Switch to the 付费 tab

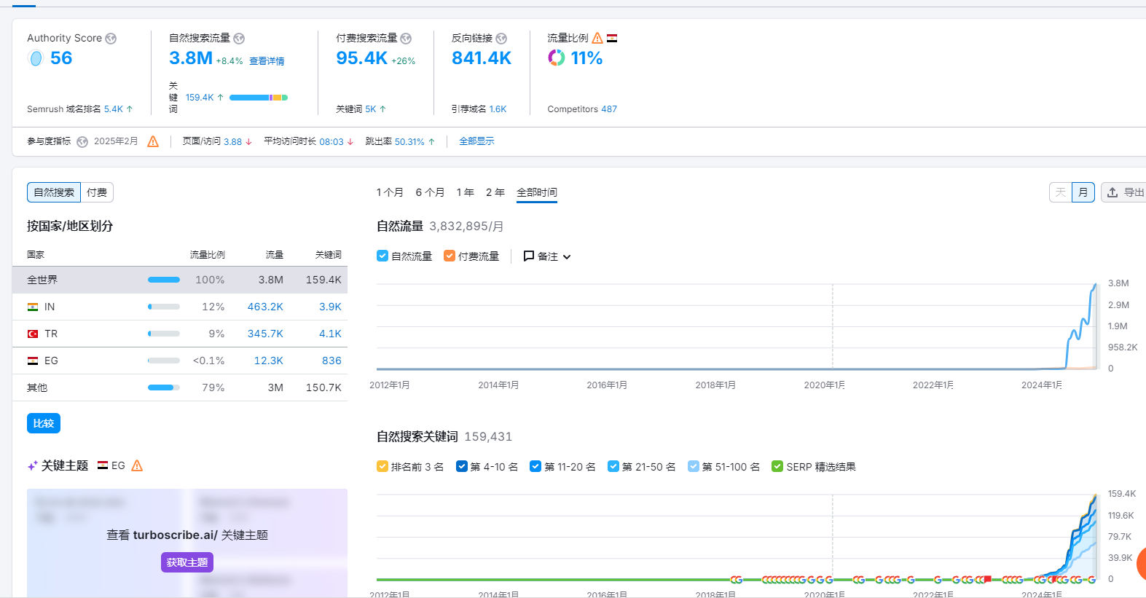pyautogui.click(x=97, y=192)
